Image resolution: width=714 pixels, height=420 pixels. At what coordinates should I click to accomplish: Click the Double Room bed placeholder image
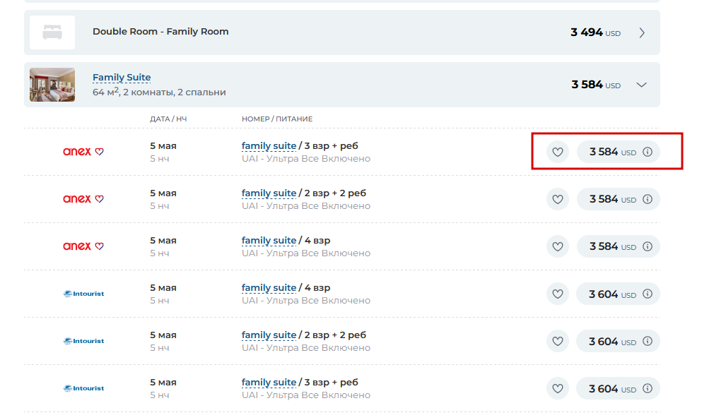pos(52,32)
